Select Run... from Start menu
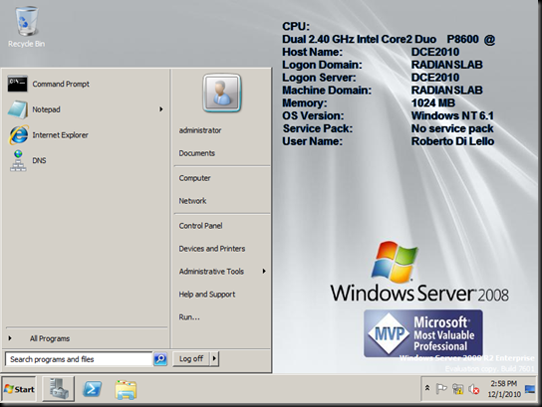This screenshot has height=407, width=542. pyautogui.click(x=222, y=316)
